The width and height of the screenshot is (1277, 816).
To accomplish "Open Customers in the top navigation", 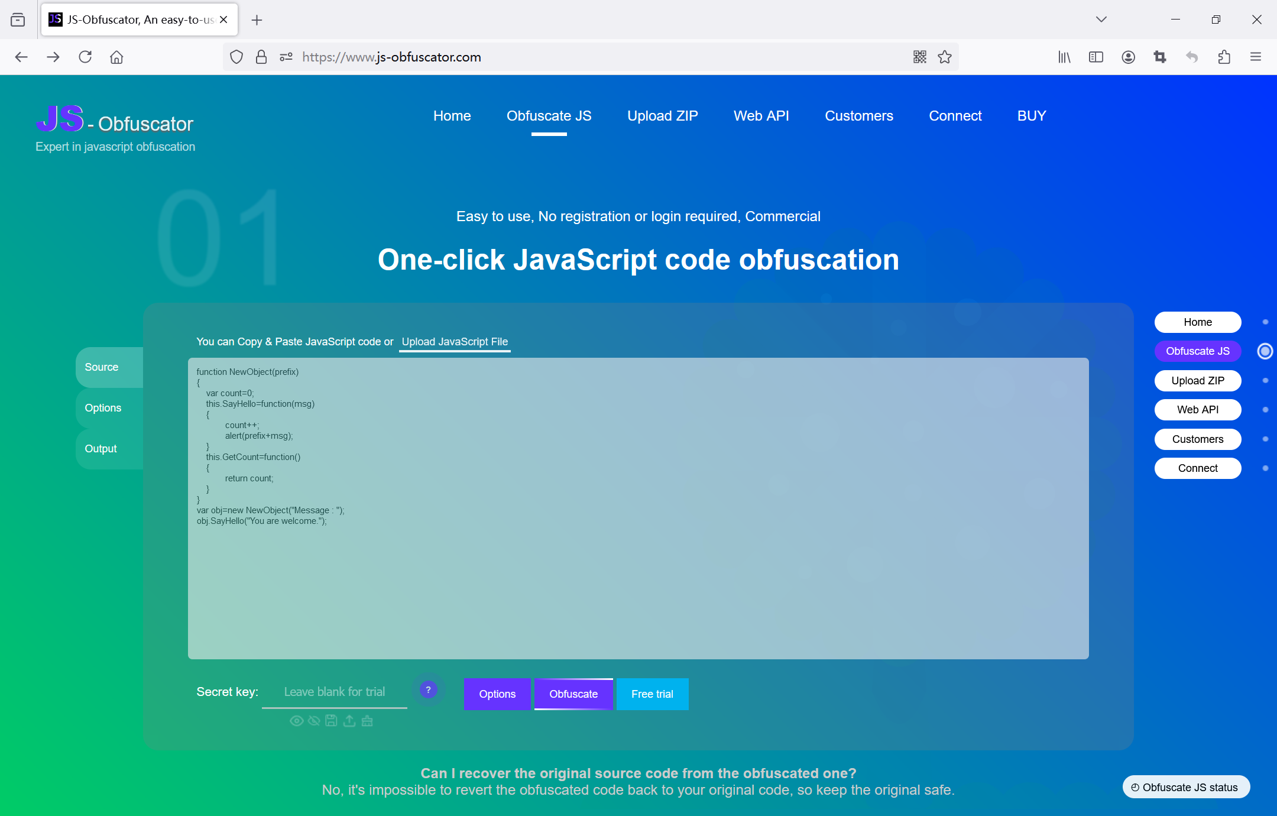I will coord(859,116).
